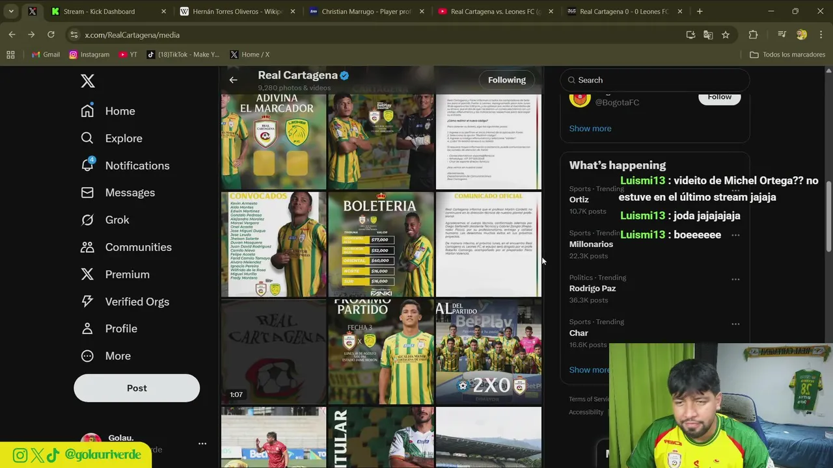Open the Accessibility footer link
Viewport: 833px width, 468px height.
pos(586,412)
